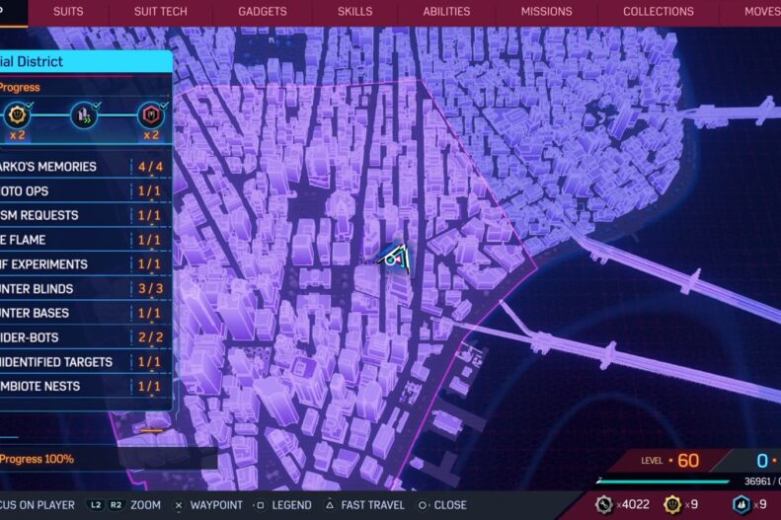Select the EMF Experiments 1/1 row
Screen dimensions: 781x520
(x=85, y=264)
